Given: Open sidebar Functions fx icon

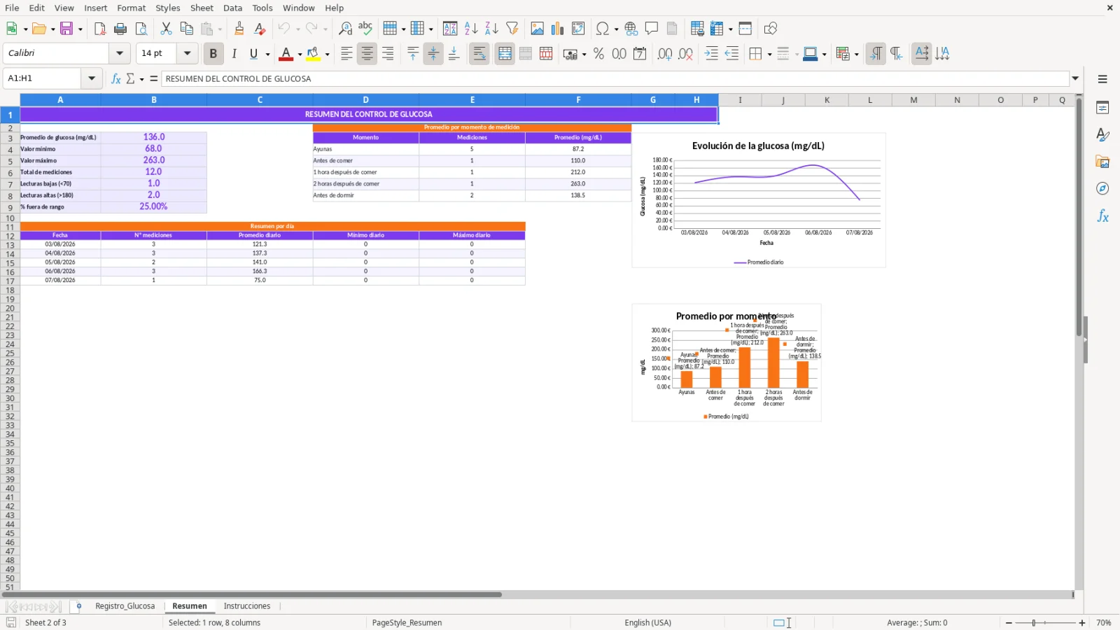Looking at the screenshot, I should click(x=1102, y=216).
